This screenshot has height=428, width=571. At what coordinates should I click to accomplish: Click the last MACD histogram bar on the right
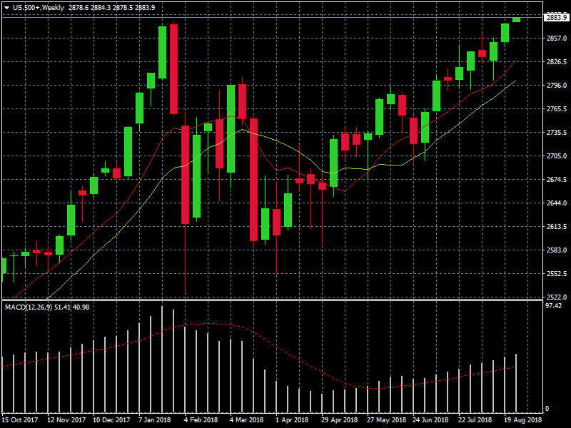[x=516, y=382]
